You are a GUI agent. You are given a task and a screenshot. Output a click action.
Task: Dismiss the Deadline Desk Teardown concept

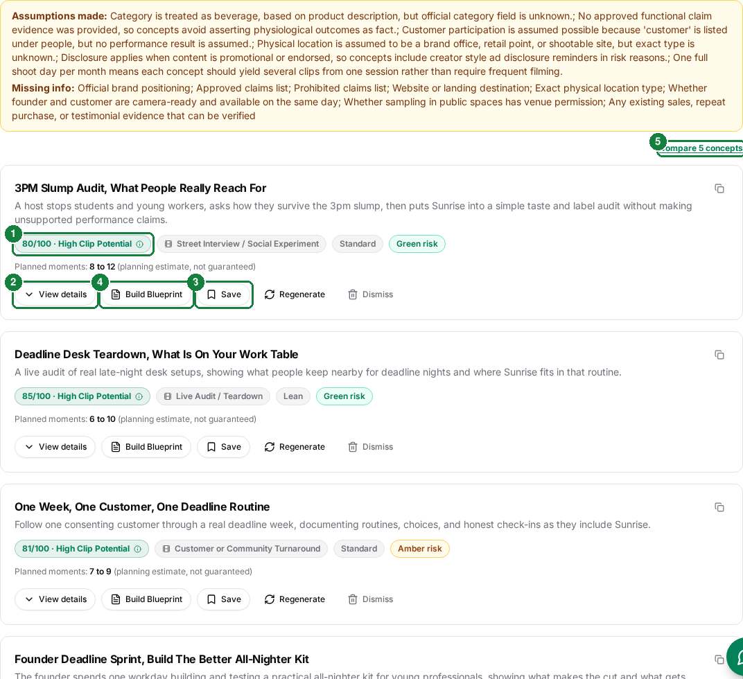pyautogui.click(x=371, y=447)
